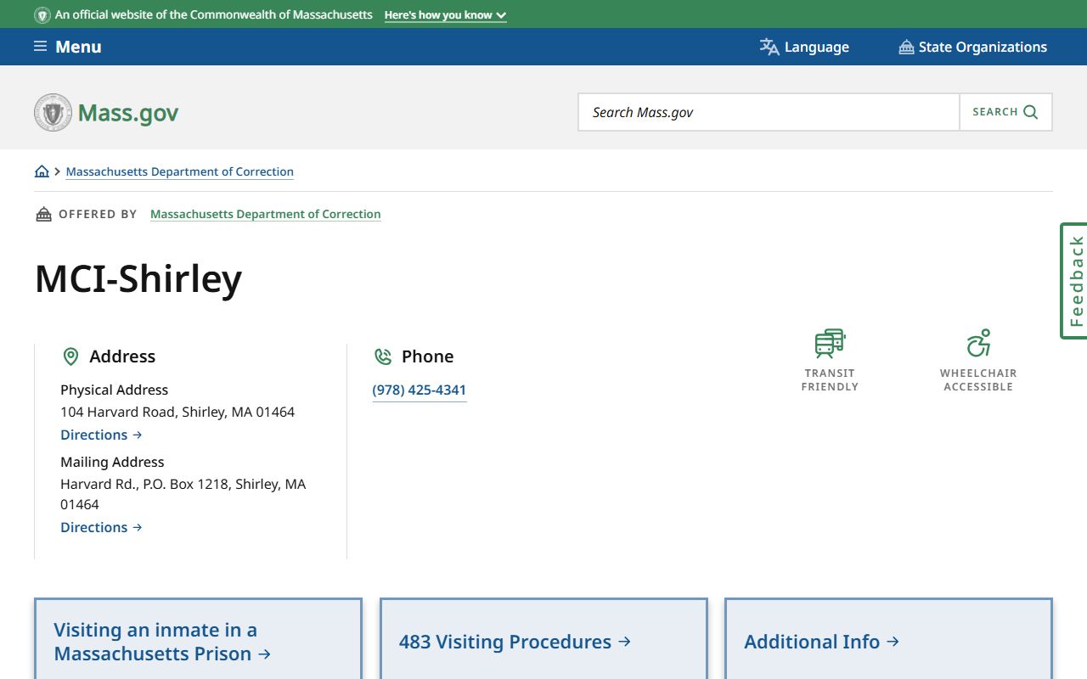This screenshot has width=1087, height=679.
Task: Click the MCI-Shirley page heading
Action: pyautogui.click(x=138, y=278)
